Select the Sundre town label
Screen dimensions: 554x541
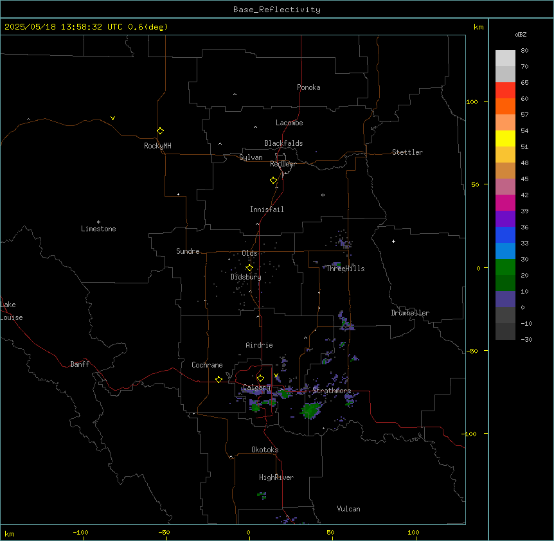point(188,251)
